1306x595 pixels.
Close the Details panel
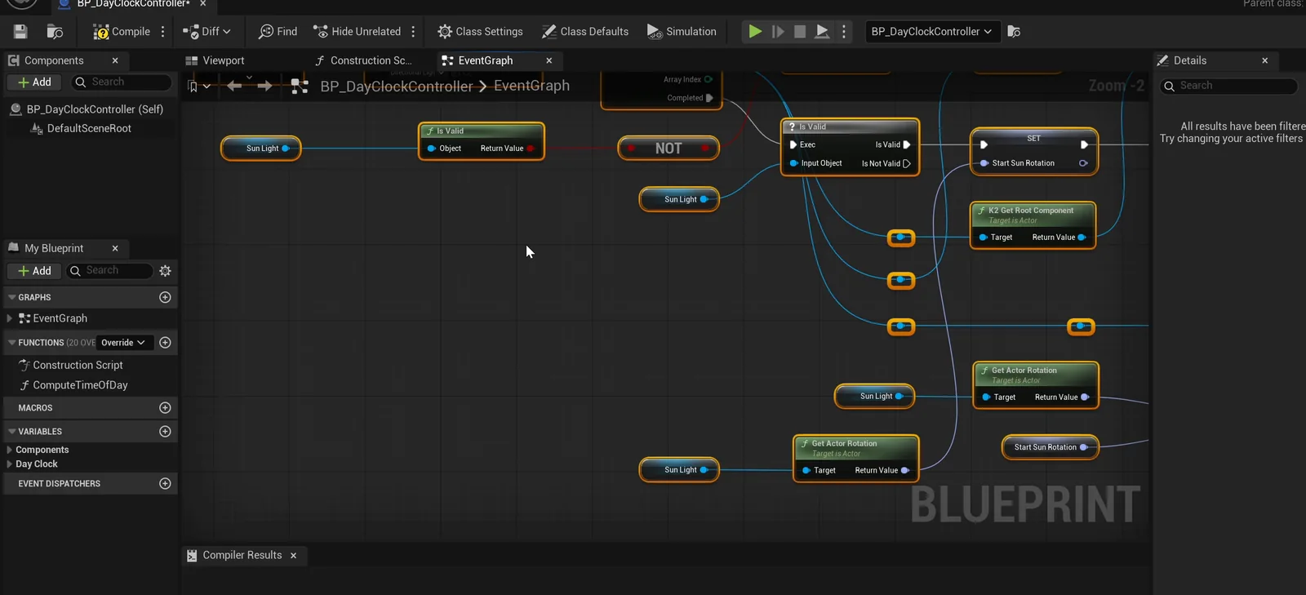click(1265, 60)
